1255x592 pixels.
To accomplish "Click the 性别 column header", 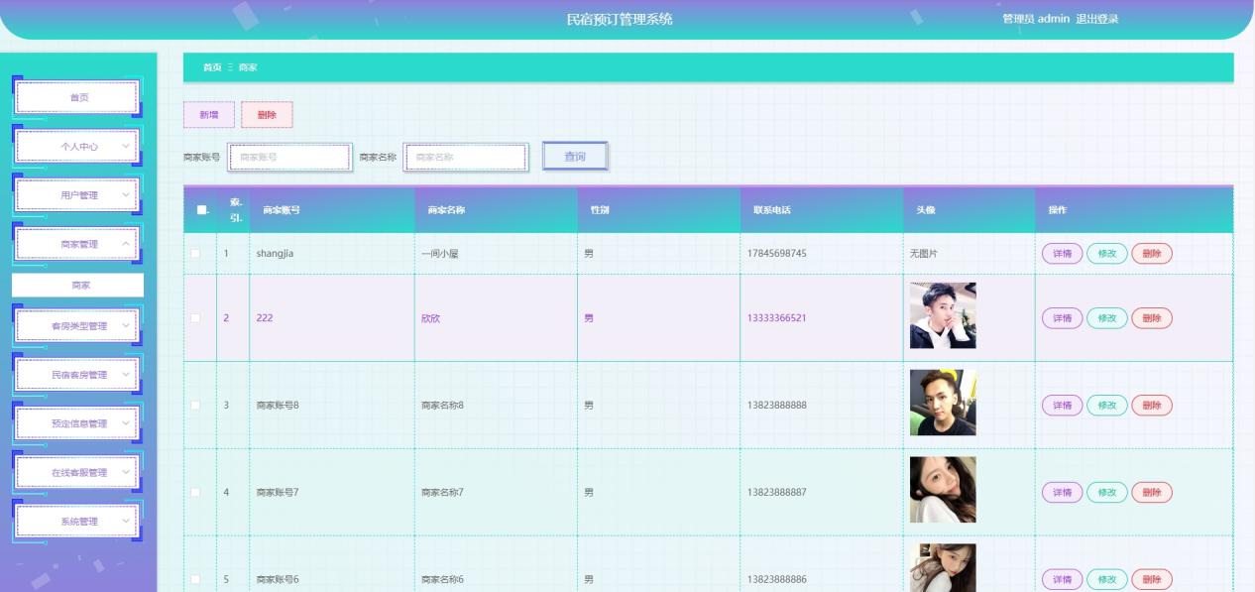I will 600,210.
